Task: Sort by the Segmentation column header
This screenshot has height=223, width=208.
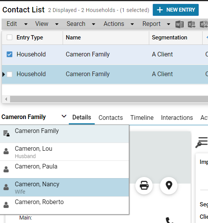Action: tap(169, 37)
